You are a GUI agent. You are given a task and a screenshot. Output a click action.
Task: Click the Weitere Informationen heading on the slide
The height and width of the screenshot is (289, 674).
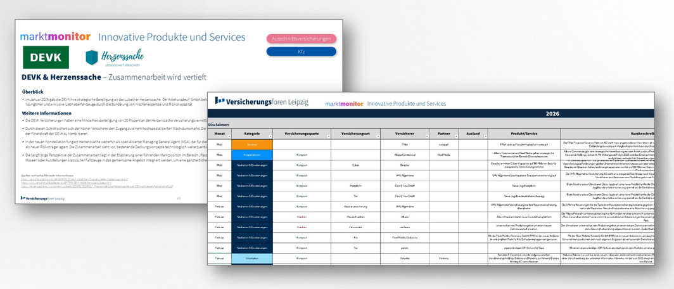coord(46,113)
